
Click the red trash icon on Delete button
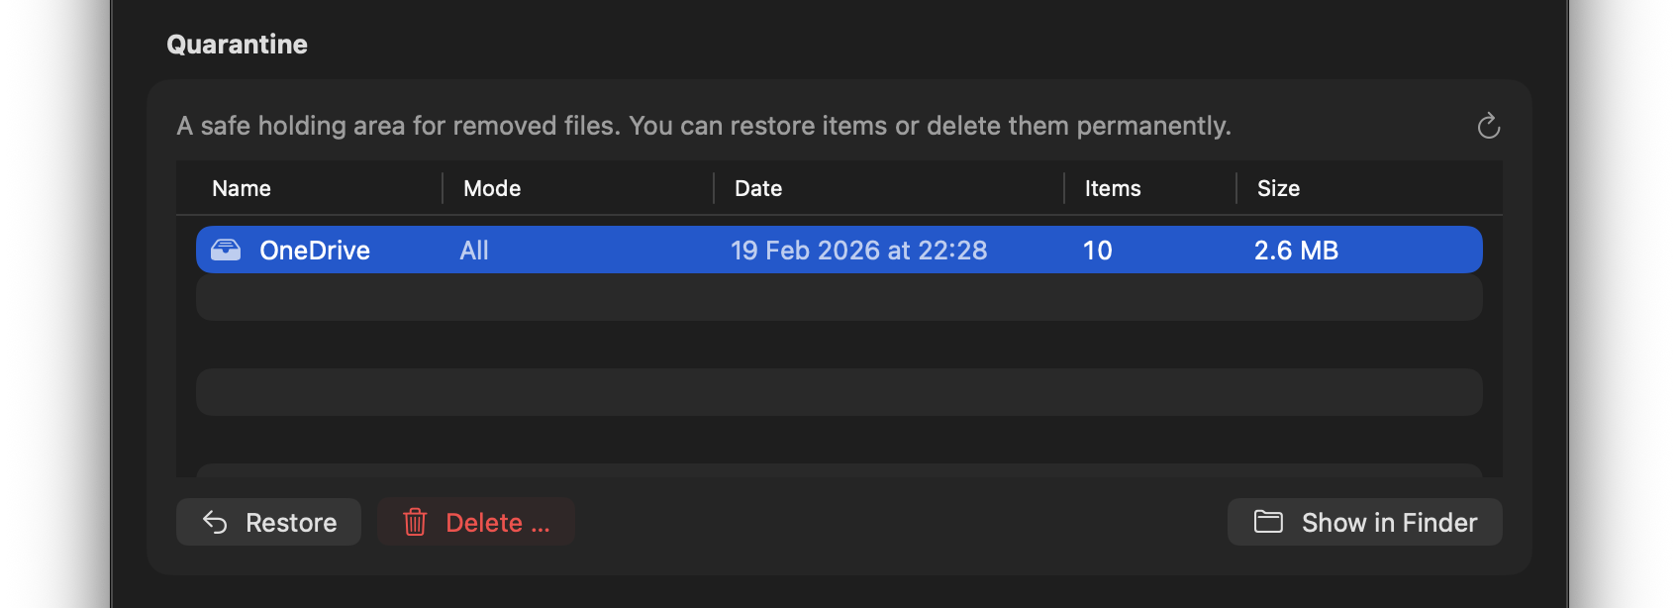click(x=416, y=520)
